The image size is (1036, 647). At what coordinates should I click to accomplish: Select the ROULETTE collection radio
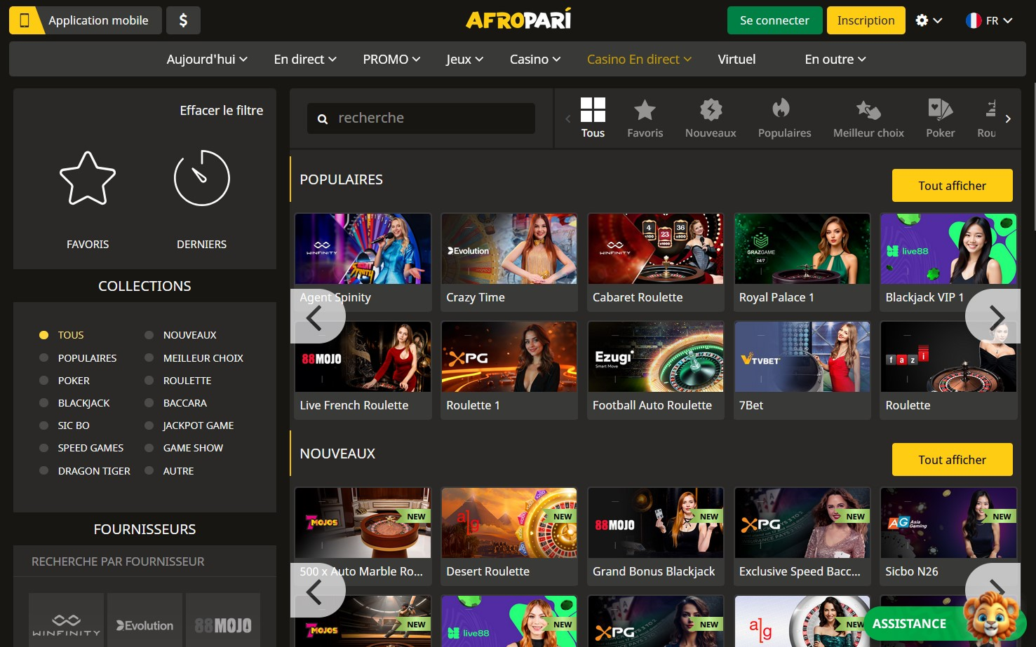pyautogui.click(x=149, y=381)
